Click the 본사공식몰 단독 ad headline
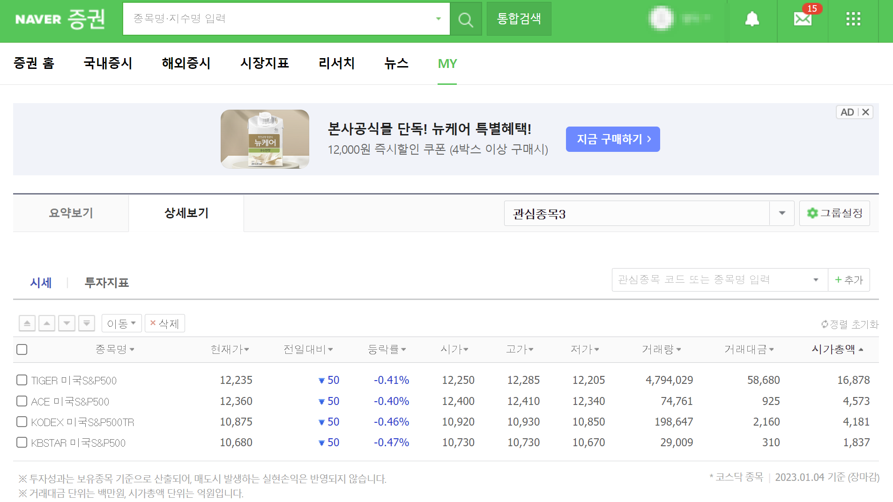The width and height of the screenshot is (893, 502). point(429,128)
